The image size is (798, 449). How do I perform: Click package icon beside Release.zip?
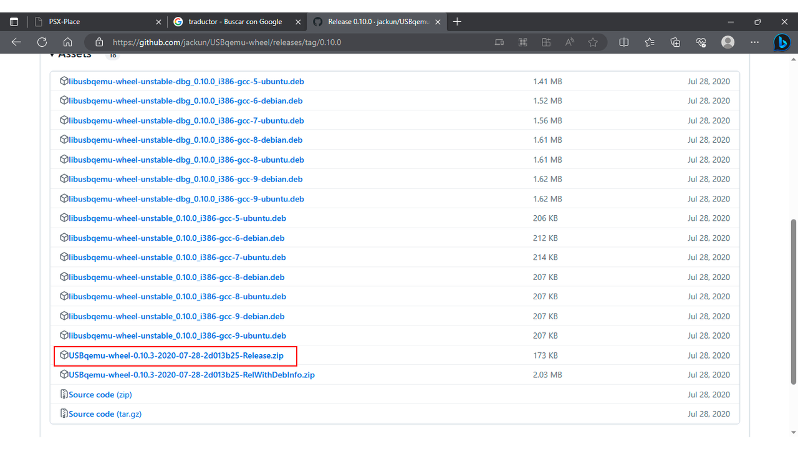point(64,355)
